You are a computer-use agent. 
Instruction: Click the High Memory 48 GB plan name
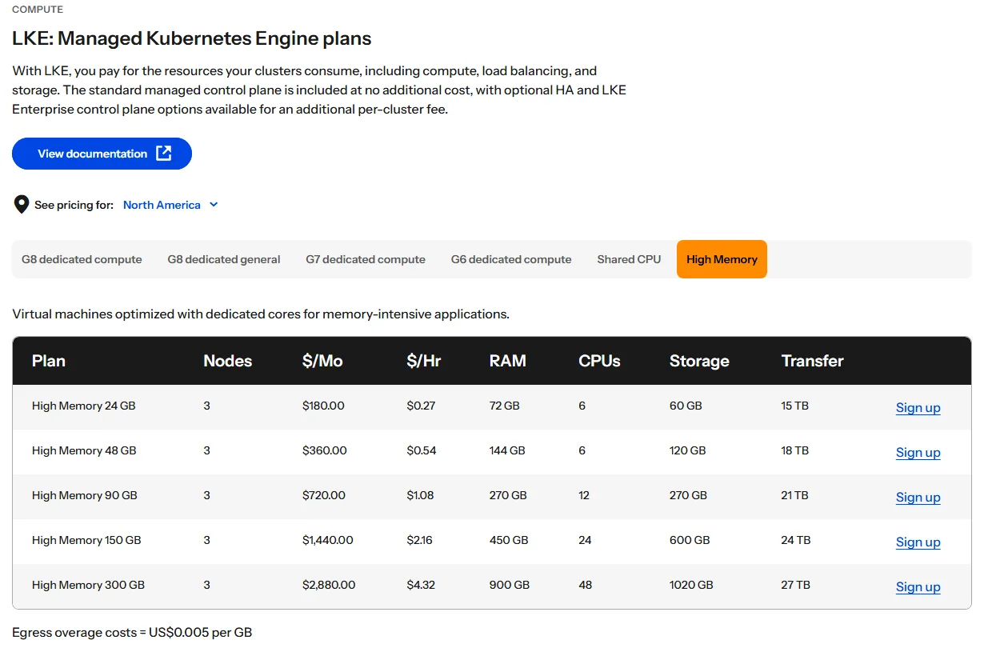coord(84,450)
